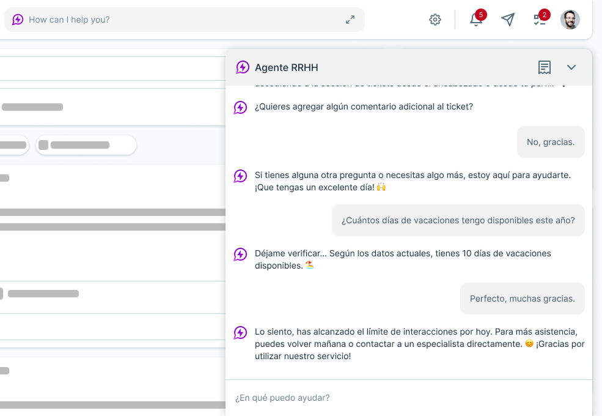The image size is (602, 416).
Task: Collapse the Agente RRHH chat panel
Action: [571, 67]
